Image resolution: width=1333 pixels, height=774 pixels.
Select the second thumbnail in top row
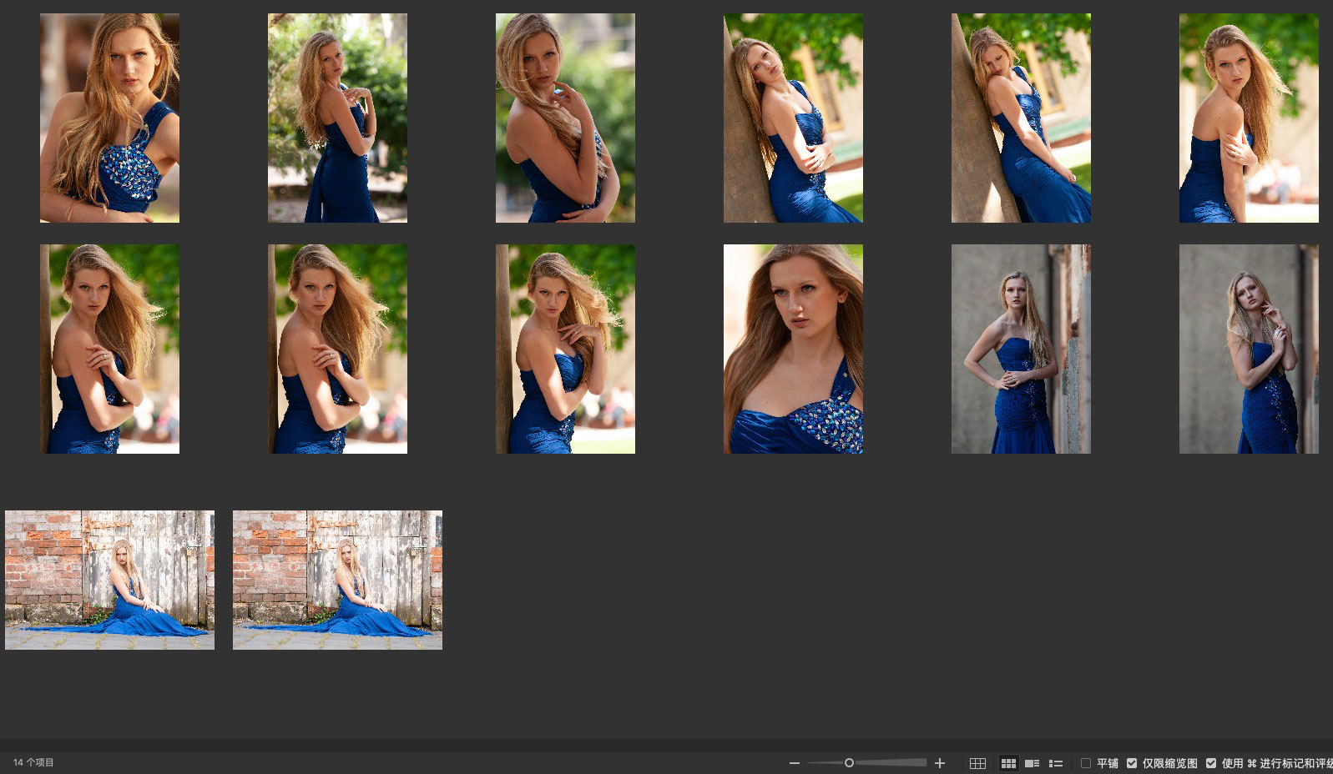point(337,118)
